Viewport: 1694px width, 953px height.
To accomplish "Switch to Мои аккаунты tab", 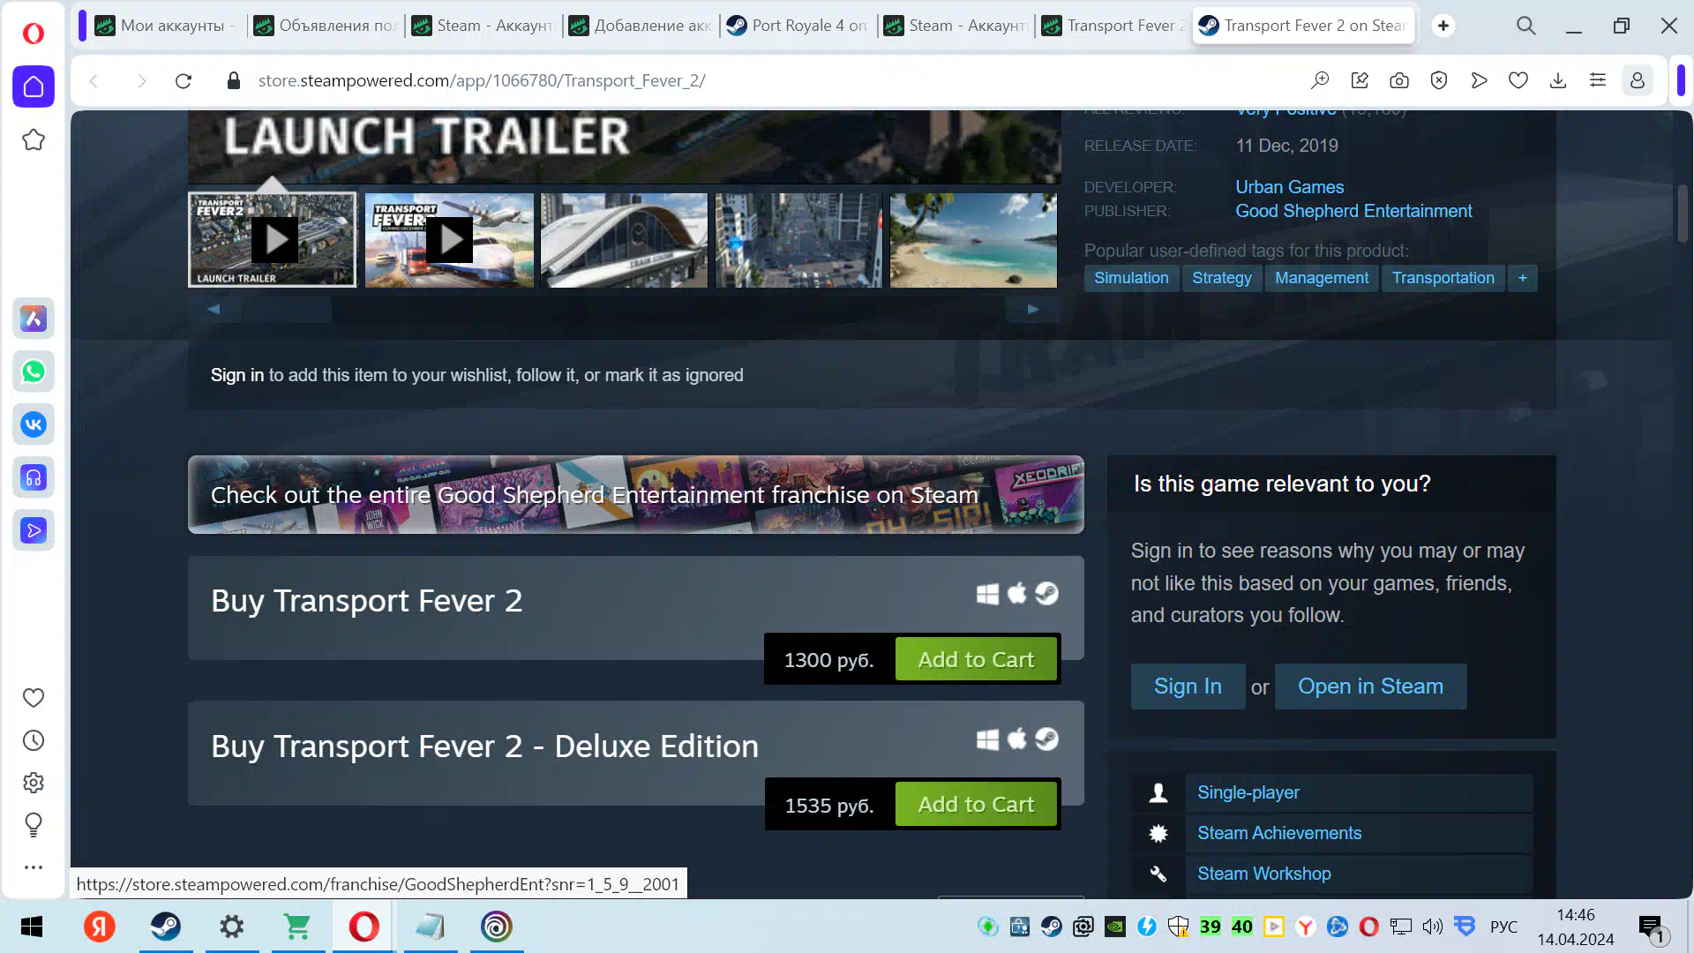I will [x=168, y=26].
